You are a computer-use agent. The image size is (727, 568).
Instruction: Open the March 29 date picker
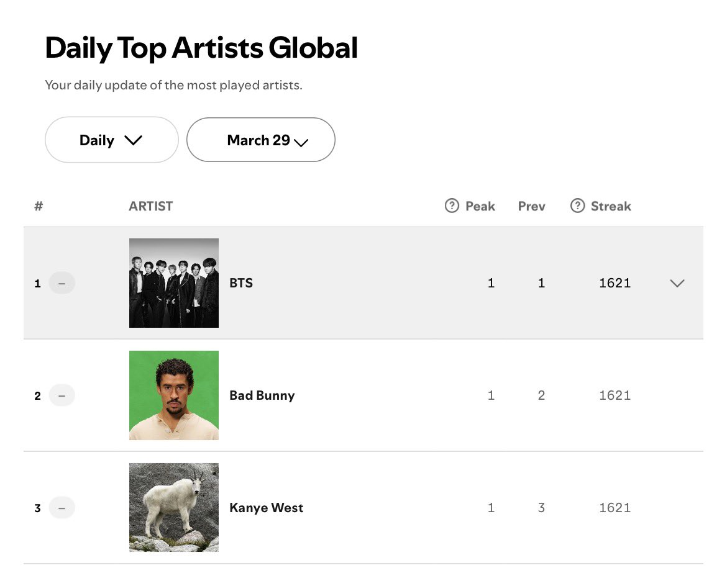tap(261, 140)
